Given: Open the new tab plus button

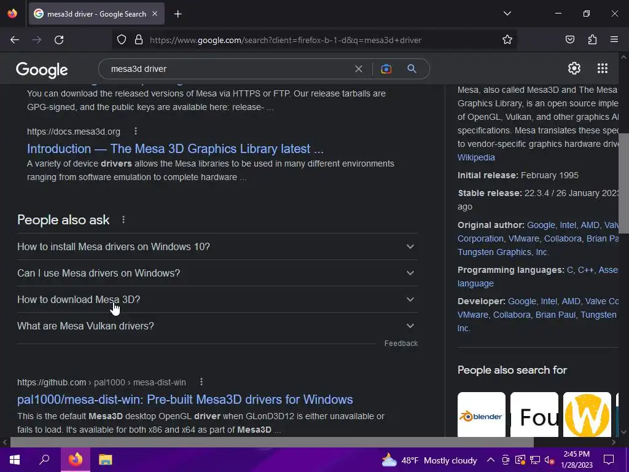Looking at the screenshot, I should tap(178, 14).
